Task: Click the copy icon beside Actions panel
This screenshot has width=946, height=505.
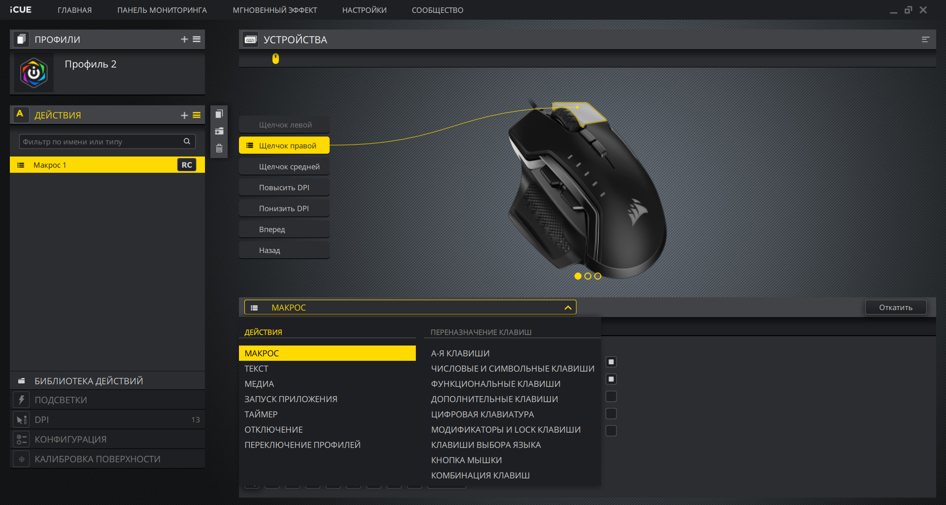Action: [x=219, y=114]
